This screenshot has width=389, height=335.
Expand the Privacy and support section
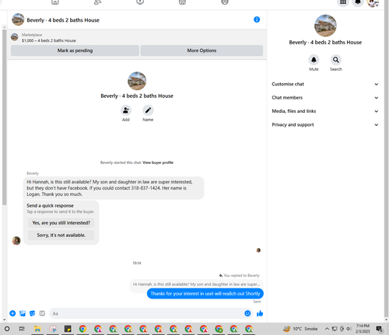point(325,124)
